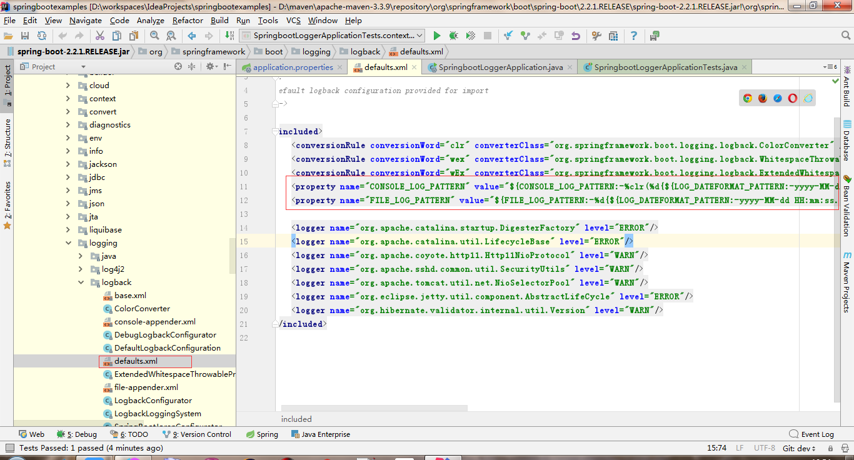Viewport: 854px width, 460px height.
Task: Click the VCS Update Project icon
Action: coord(508,36)
